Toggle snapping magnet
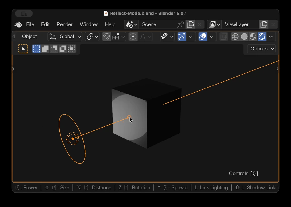Viewport: 291px width, 207px height. 106,37
